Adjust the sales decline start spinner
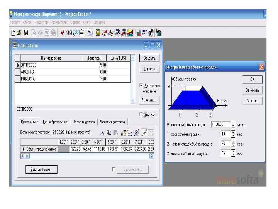The image size is (278, 209). [233, 144]
